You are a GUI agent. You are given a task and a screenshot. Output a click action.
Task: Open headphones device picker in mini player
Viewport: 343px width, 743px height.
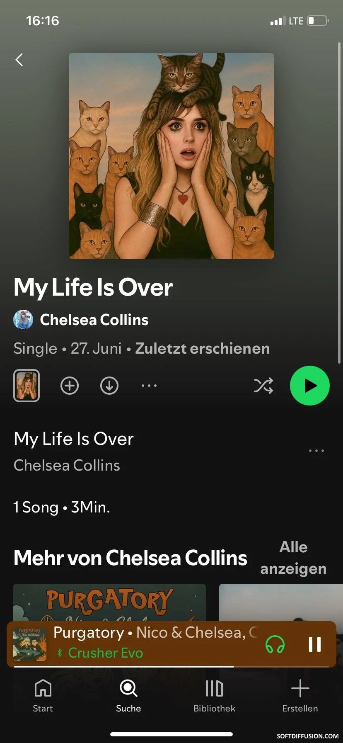tap(275, 644)
